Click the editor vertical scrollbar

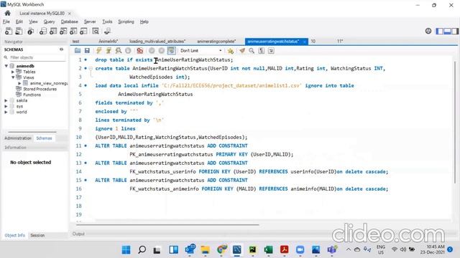pyautogui.click(x=455, y=123)
